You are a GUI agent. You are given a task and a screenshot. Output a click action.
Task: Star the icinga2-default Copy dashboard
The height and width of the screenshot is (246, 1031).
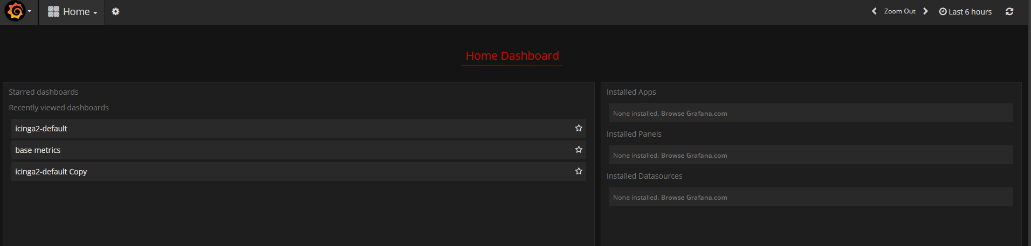(x=579, y=171)
